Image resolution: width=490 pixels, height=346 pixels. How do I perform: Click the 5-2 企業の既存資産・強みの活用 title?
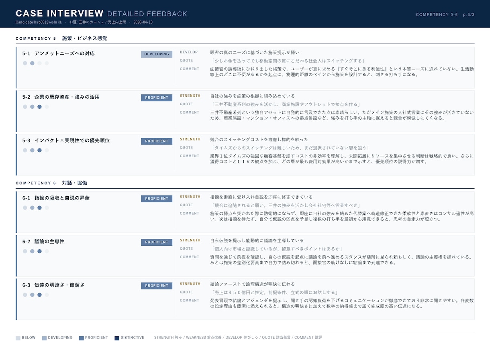pyautogui.click(x=61, y=97)
